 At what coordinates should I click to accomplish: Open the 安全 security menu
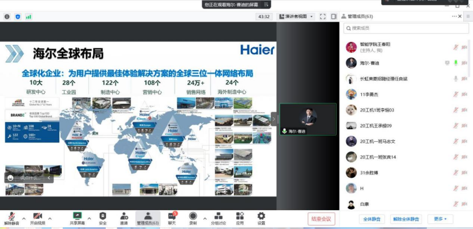[103, 219]
